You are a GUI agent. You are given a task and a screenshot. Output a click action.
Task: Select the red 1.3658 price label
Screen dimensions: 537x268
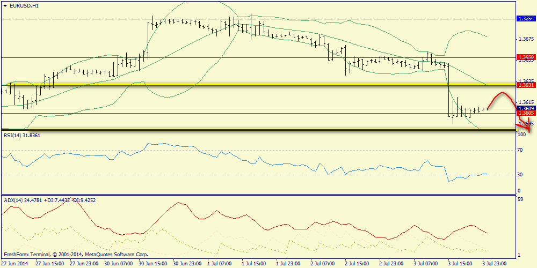click(526, 57)
